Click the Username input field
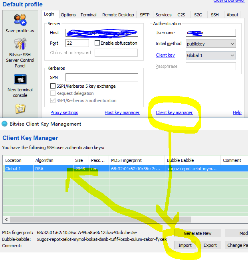This screenshot has height=260, width=248. (210, 33)
